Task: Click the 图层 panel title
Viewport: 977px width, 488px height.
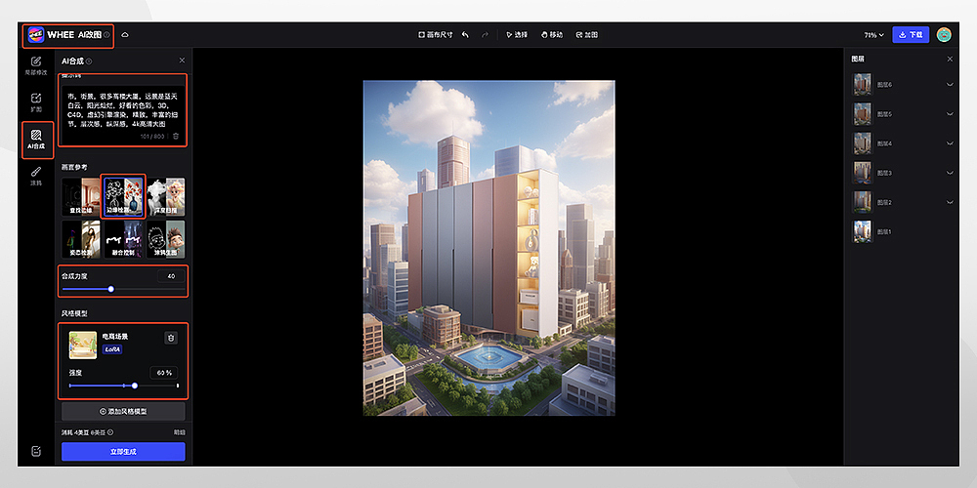Action: tap(858, 60)
